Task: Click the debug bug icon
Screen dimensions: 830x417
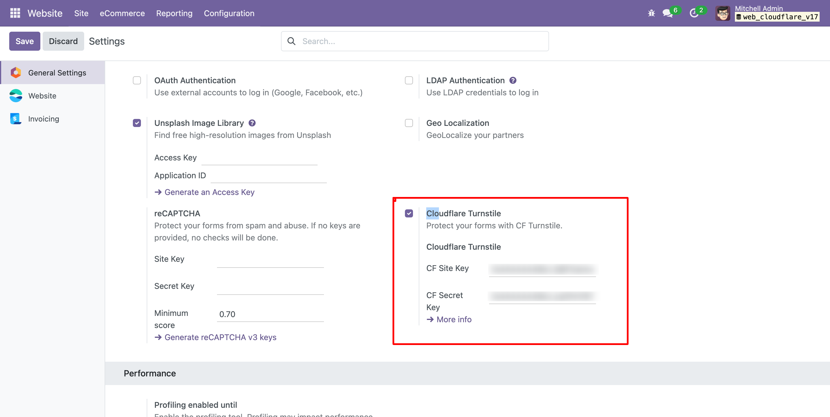Action: point(651,13)
